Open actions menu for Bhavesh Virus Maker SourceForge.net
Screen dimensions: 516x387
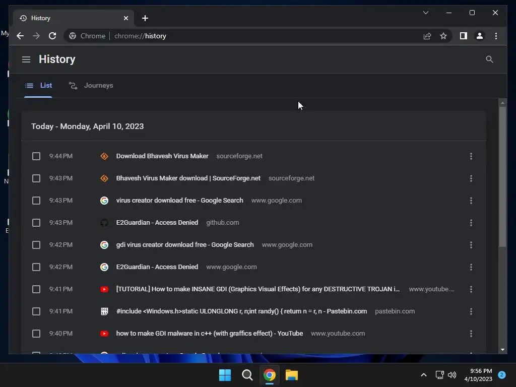point(471,178)
